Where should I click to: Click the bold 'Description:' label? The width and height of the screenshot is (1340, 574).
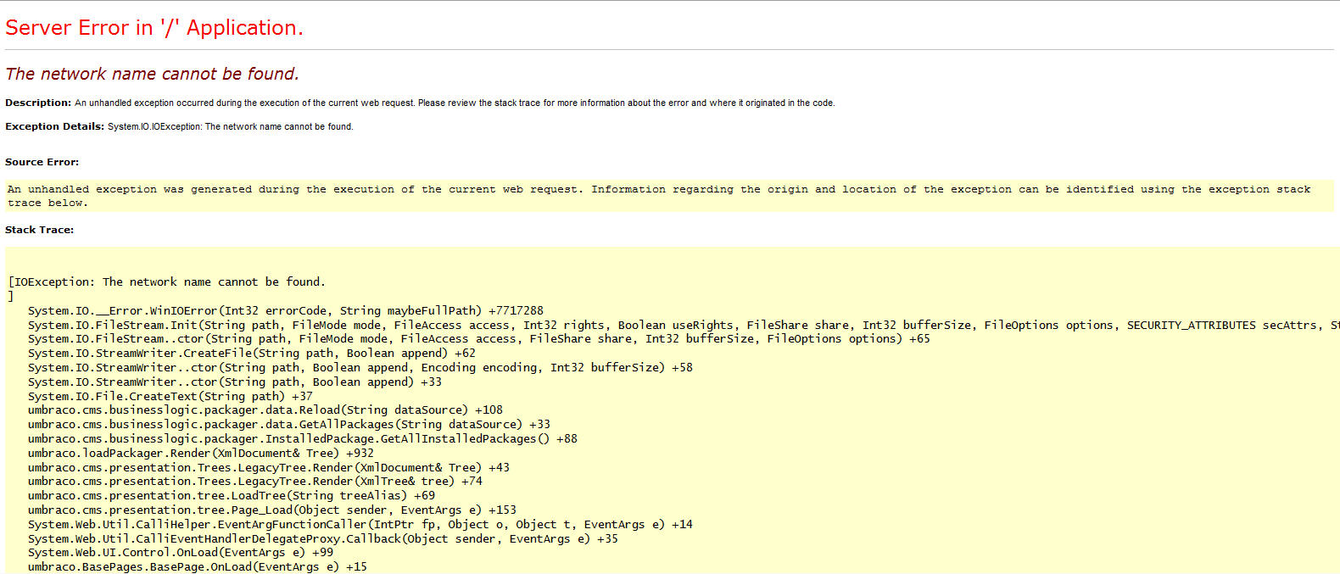pos(38,103)
